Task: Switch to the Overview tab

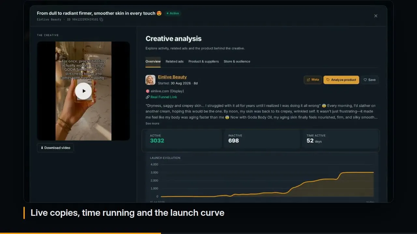Action: [x=153, y=61]
